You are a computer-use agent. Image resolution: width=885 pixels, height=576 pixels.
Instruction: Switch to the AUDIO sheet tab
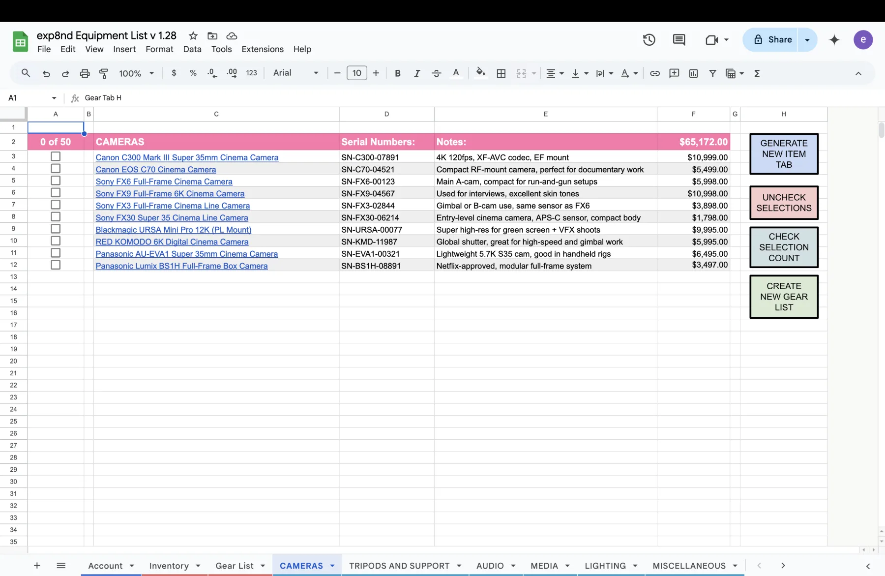[x=490, y=566]
